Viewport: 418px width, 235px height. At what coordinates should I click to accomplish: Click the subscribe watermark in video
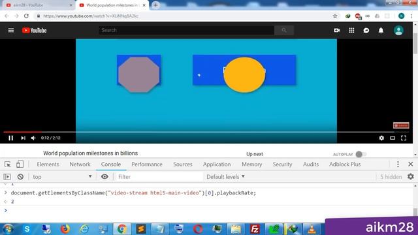(401, 125)
